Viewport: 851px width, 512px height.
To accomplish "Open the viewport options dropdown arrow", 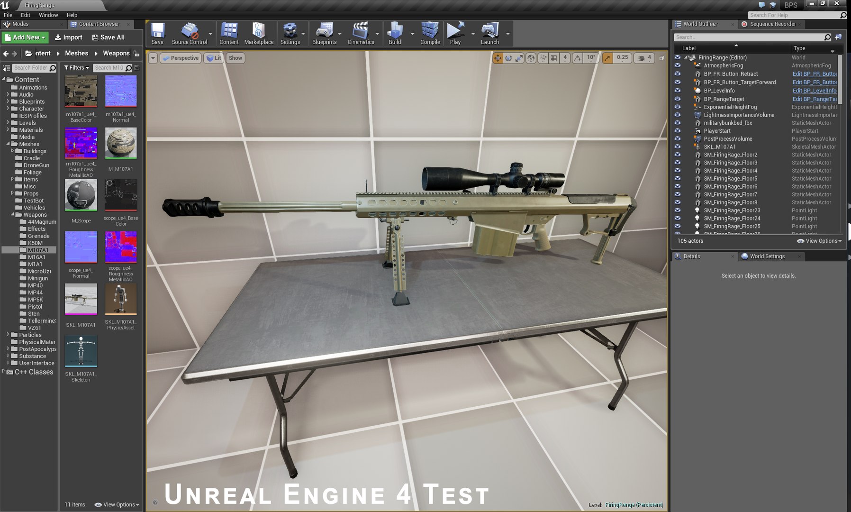I will point(153,58).
